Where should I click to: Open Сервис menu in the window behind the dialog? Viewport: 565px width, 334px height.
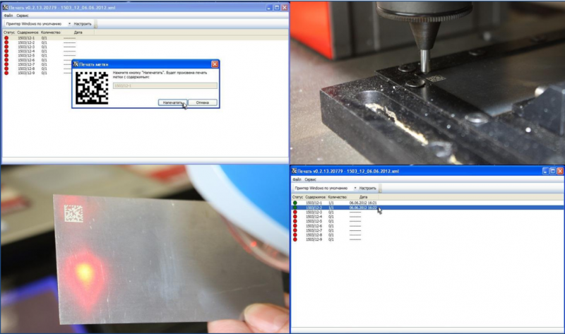23,15
